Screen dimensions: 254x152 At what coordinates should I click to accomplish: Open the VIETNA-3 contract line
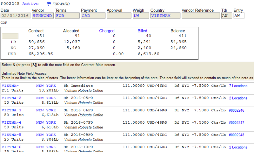click(11, 110)
